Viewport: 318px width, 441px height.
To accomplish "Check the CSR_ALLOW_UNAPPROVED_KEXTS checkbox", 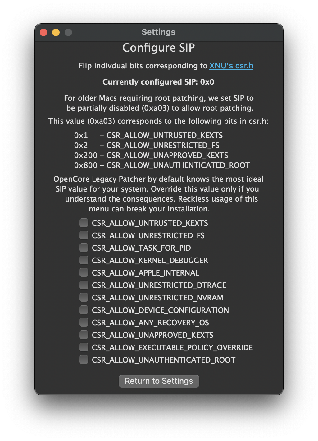I will pos(84,335).
